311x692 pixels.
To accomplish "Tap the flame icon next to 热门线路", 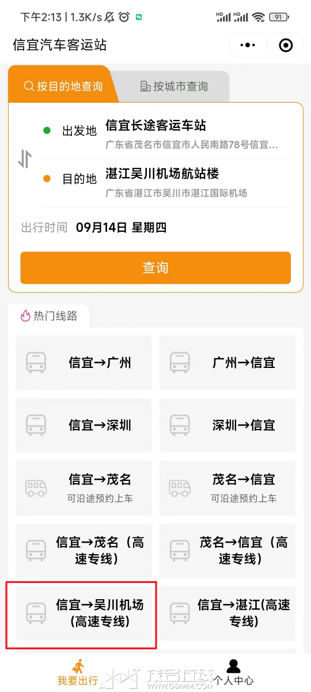I will tap(25, 315).
